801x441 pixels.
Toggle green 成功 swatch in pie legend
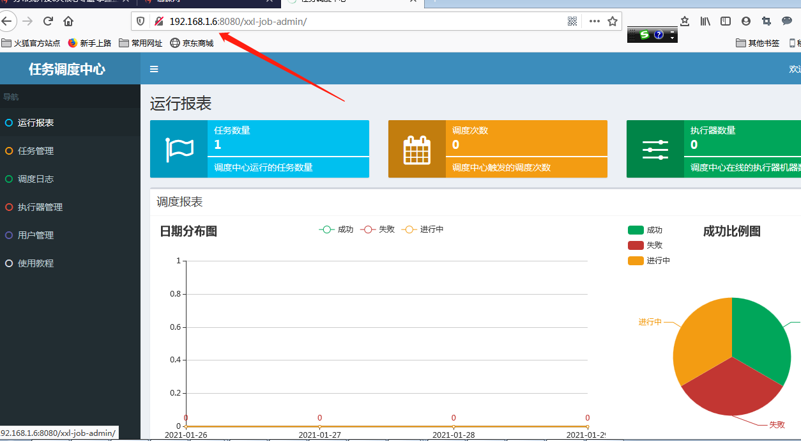[x=636, y=230]
